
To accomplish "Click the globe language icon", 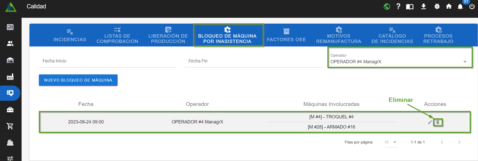I will (x=387, y=6).
